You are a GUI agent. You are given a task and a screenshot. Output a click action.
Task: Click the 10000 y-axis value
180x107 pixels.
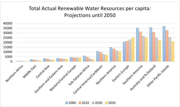click(x=8, y=52)
